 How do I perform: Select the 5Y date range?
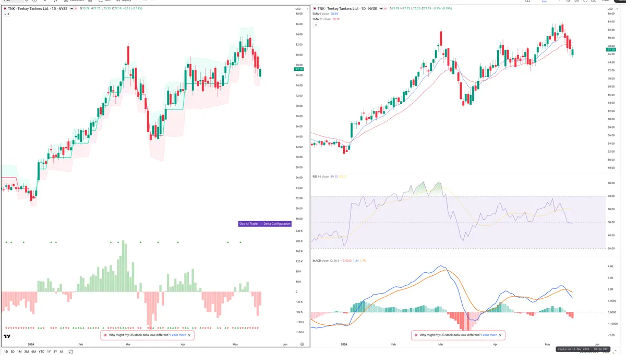pyautogui.click(x=55, y=352)
